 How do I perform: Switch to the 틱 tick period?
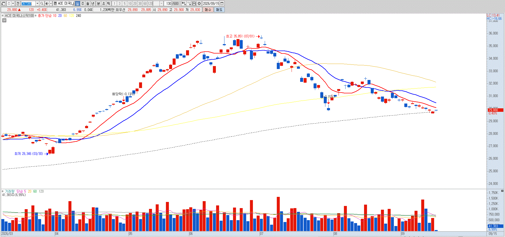coord(108,3)
